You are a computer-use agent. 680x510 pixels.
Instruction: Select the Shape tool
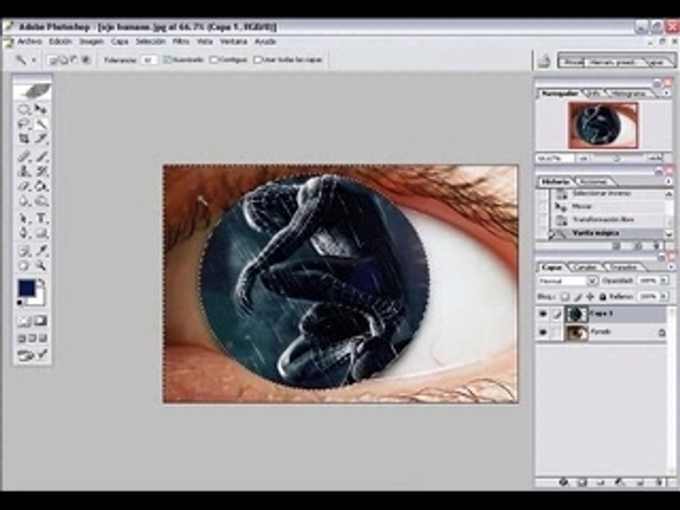(x=41, y=233)
